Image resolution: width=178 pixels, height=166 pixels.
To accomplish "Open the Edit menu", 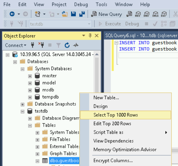I will point(22,4).
